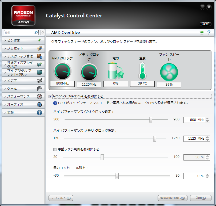Open the 設定 button in header

pyautogui.click(x=205, y=24)
